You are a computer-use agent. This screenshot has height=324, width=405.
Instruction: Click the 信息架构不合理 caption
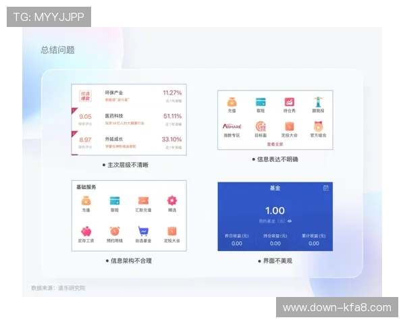(129, 261)
